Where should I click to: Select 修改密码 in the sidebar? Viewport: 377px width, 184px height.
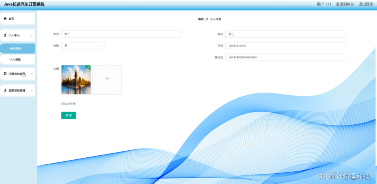(x=17, y=49)
